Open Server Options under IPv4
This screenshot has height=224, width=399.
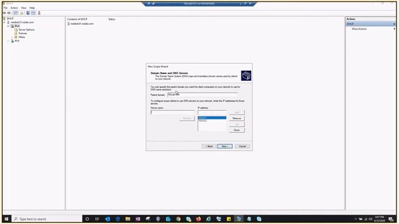pos(26,30)
